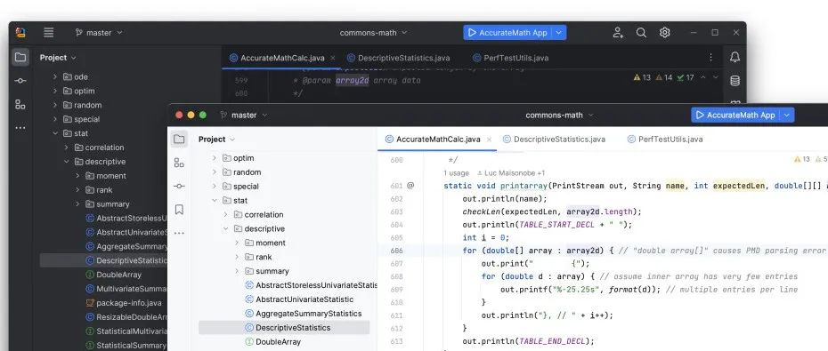Open IDE settings gear in dark window
The image size is (828, 351).
(665, 33)
